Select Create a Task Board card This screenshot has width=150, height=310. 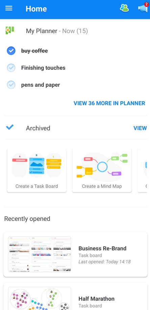[36, 170]
